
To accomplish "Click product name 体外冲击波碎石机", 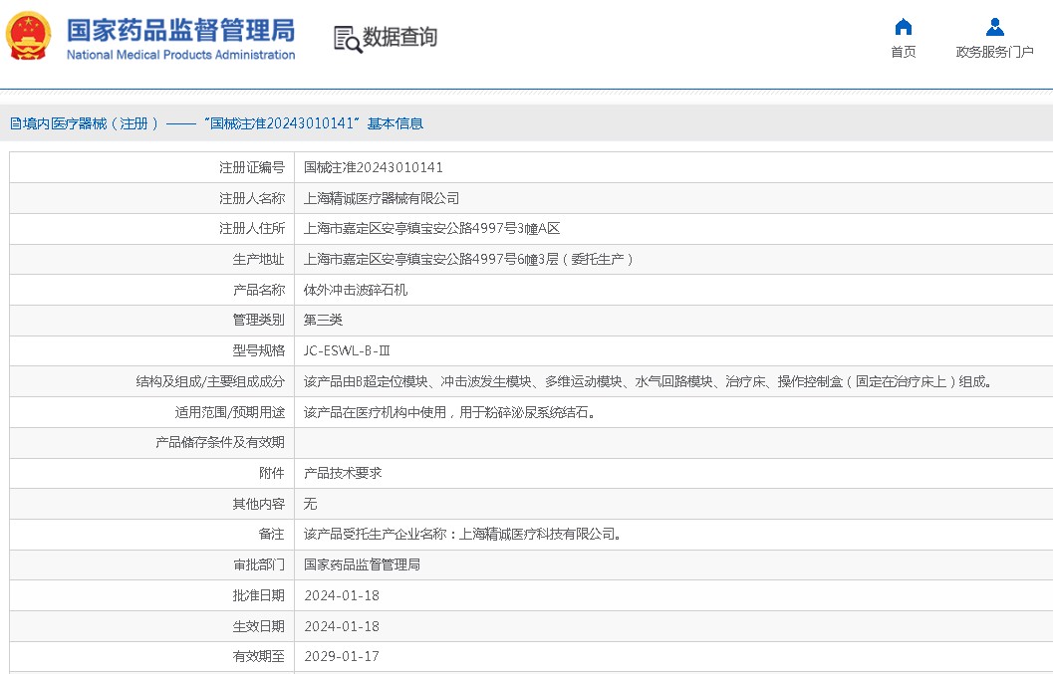I will [x=356, y=290].
